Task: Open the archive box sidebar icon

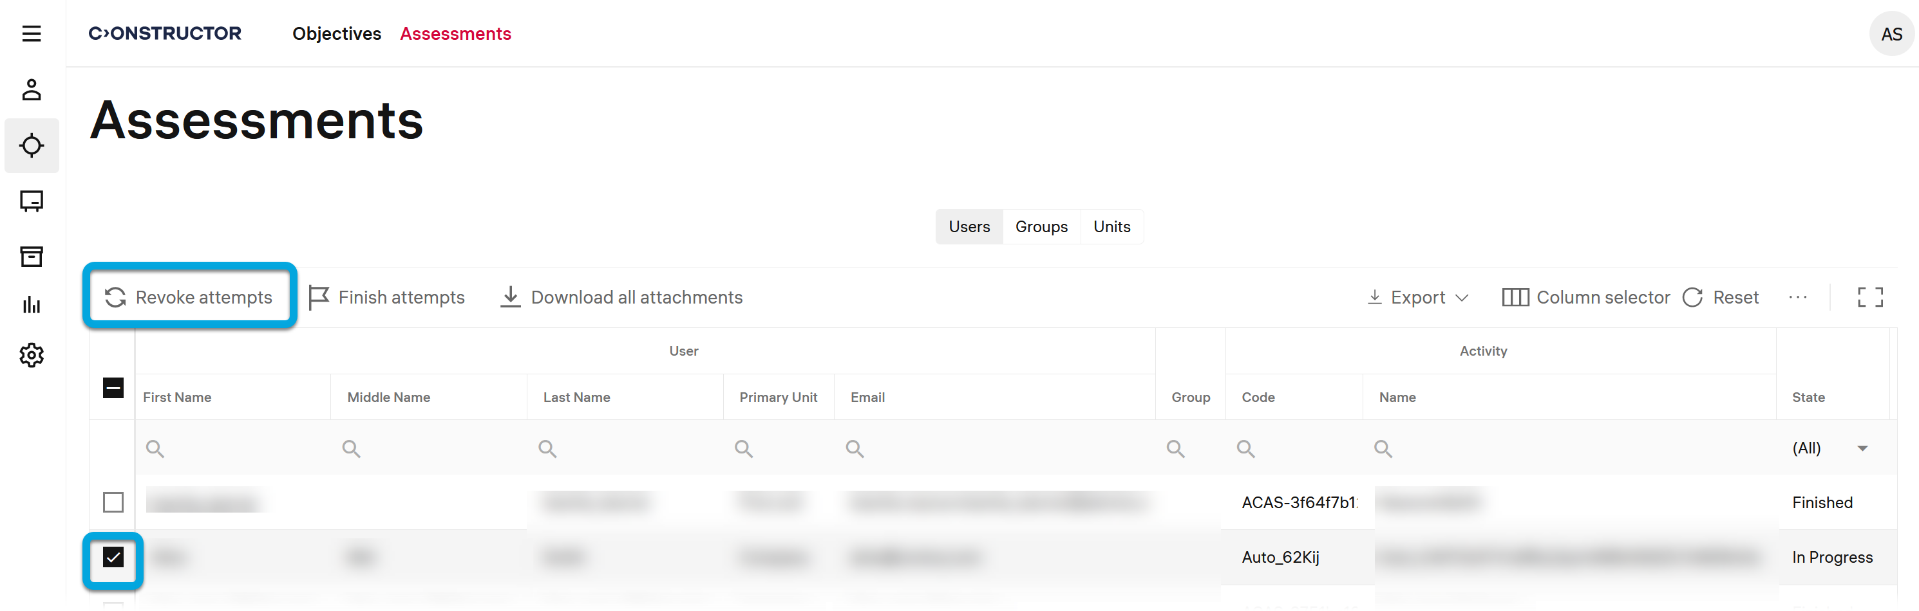Action: point(32,257)
